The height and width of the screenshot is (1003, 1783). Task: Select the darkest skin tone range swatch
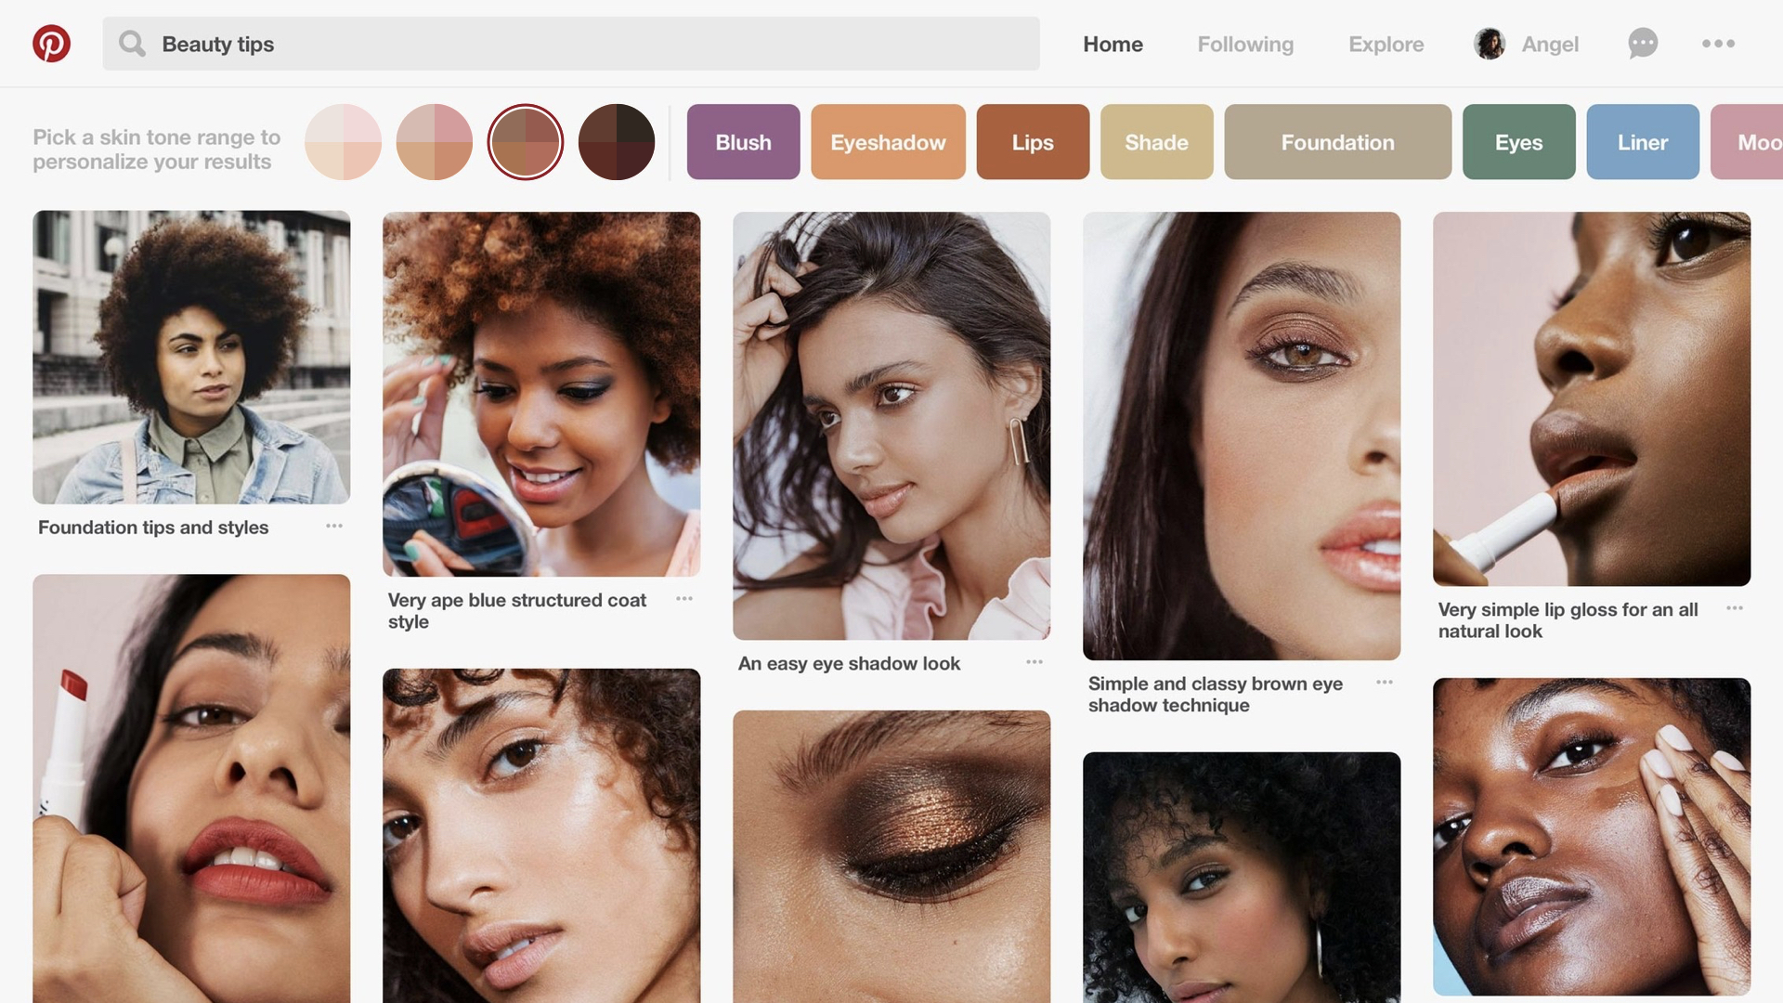(x=617, y=142)
